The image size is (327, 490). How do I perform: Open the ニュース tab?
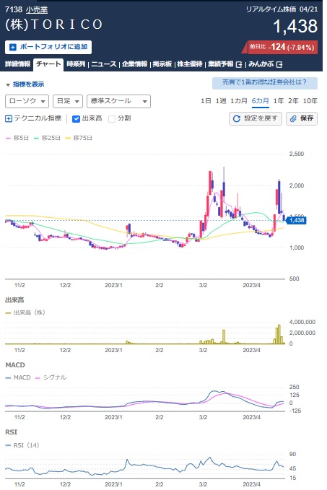[x=104, y=64]
